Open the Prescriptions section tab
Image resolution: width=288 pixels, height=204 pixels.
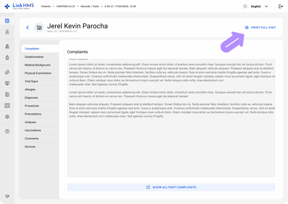pos(33,114)
